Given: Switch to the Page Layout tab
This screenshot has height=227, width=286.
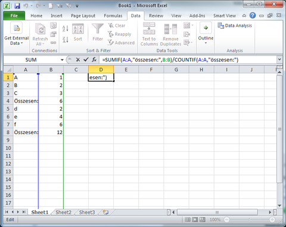Looking at the screenshot, I should coord(83,15).
